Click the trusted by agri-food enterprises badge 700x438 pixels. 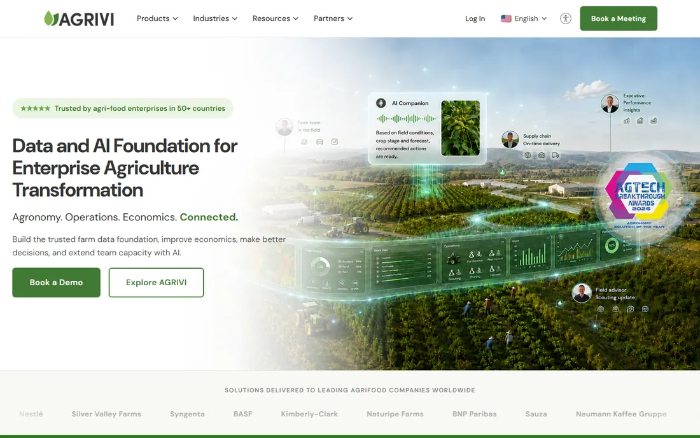(123, 108)
